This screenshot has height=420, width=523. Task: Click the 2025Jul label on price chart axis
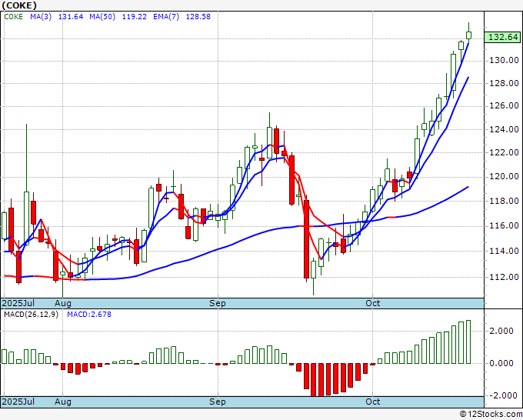coord(18,303)
